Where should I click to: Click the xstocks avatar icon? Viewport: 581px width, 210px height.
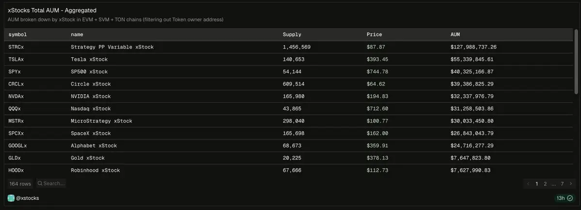pyautogui.click(x=11, y=198)
